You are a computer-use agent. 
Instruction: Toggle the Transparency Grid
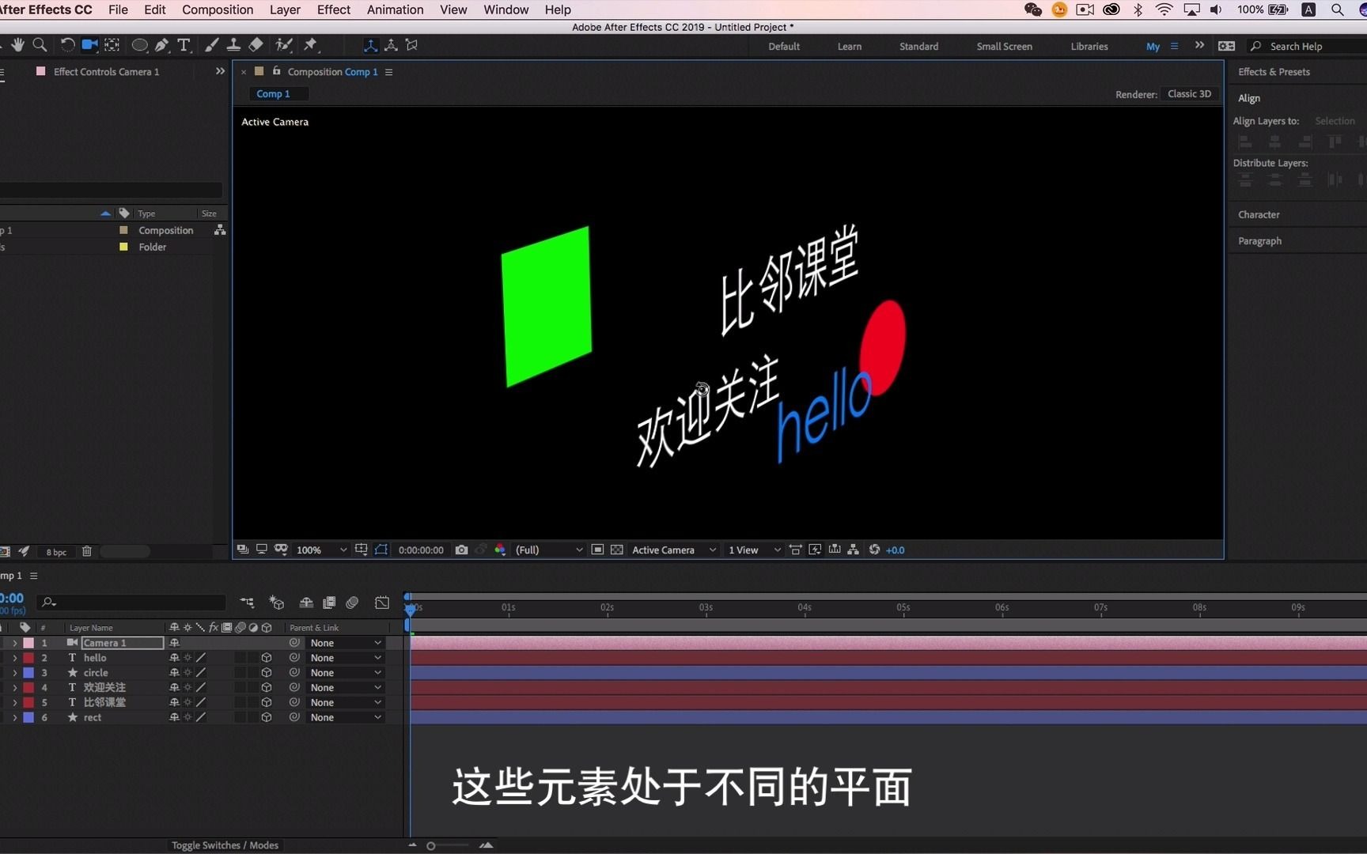[x=616, y=550]
